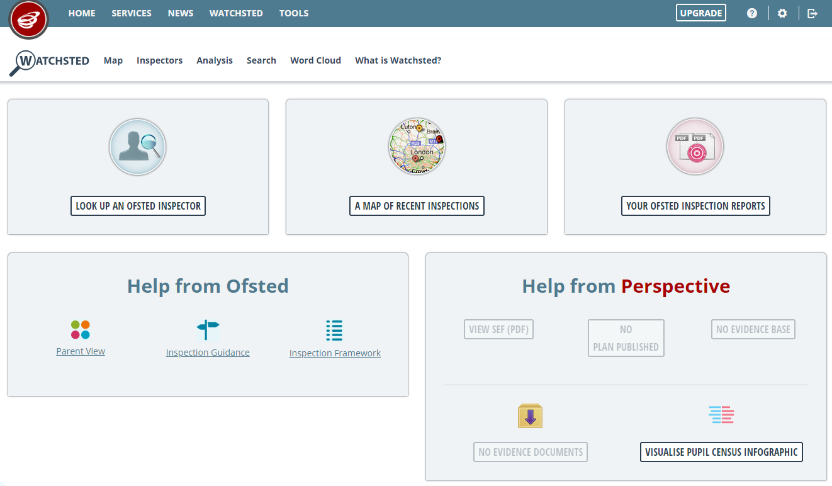Image resolution: width=832 pixels, height=486 pixels.
Task: Click the evidence documents download box icon
Action: (530, 416)
